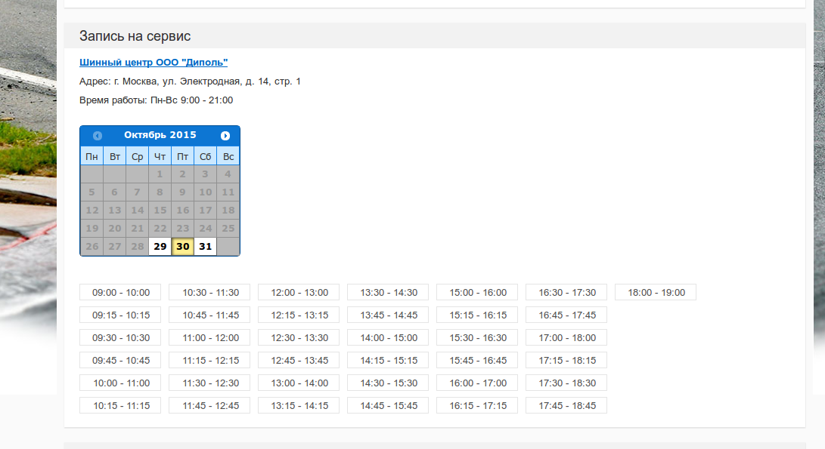Click the Октябрь 2015 calendar title
The image size is (825, 449).
point(160,135)
